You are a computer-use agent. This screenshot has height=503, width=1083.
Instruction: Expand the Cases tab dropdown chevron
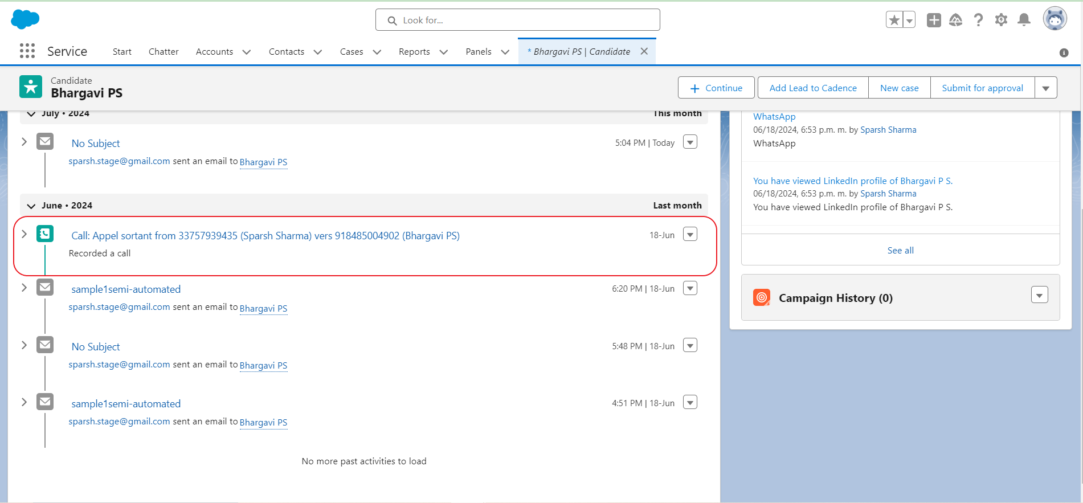click(x=377, y=52)
